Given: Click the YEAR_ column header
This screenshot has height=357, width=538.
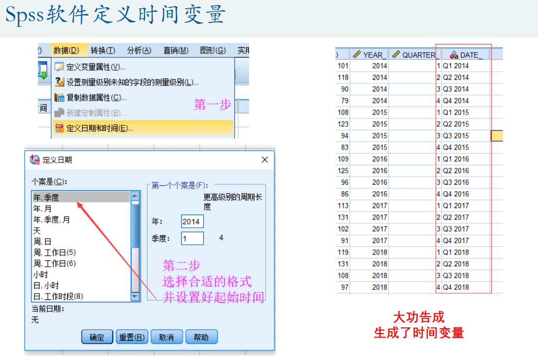Looking at the screenshot, I should 369,55.
